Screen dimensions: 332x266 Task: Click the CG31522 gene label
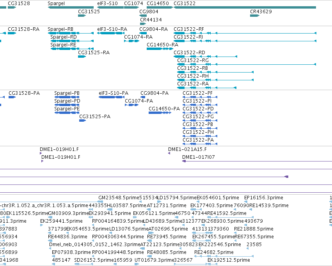click(x=185, y=4)
